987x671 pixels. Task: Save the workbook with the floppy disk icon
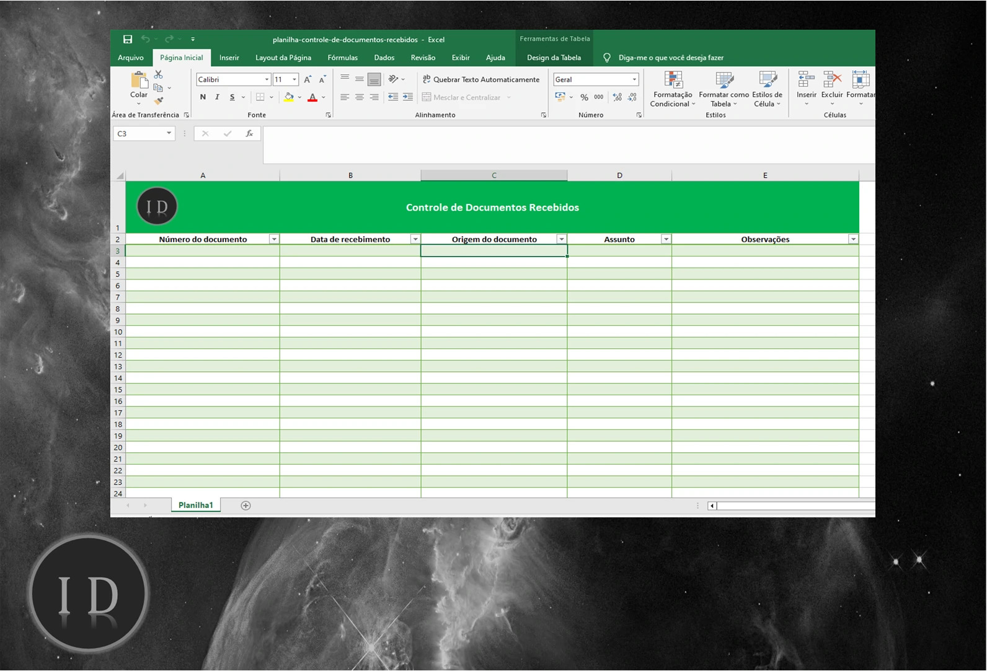click(128, 39)
